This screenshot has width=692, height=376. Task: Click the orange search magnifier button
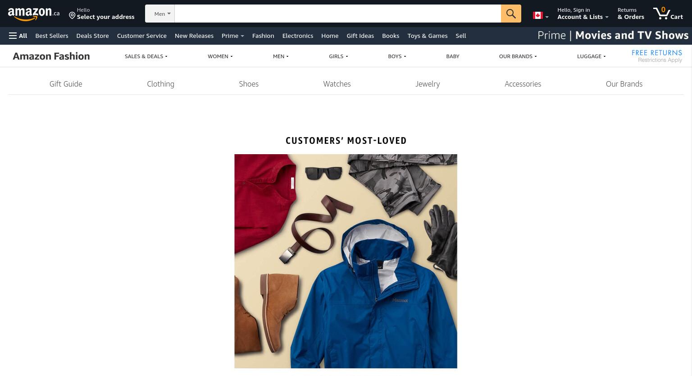coord(511,14)
